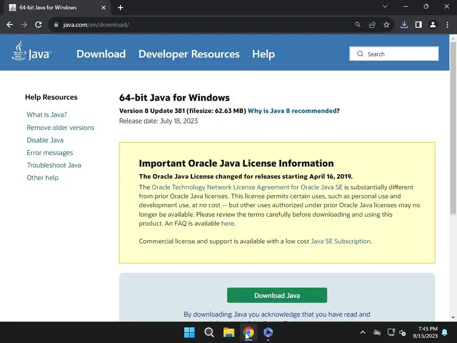Viewport: 457px width, 343px height.
Task: View site info padlock icon
Action: click(x=56, y=25)
